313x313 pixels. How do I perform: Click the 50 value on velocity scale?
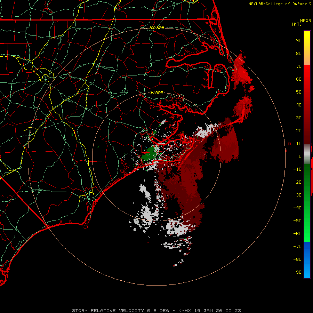299,92
